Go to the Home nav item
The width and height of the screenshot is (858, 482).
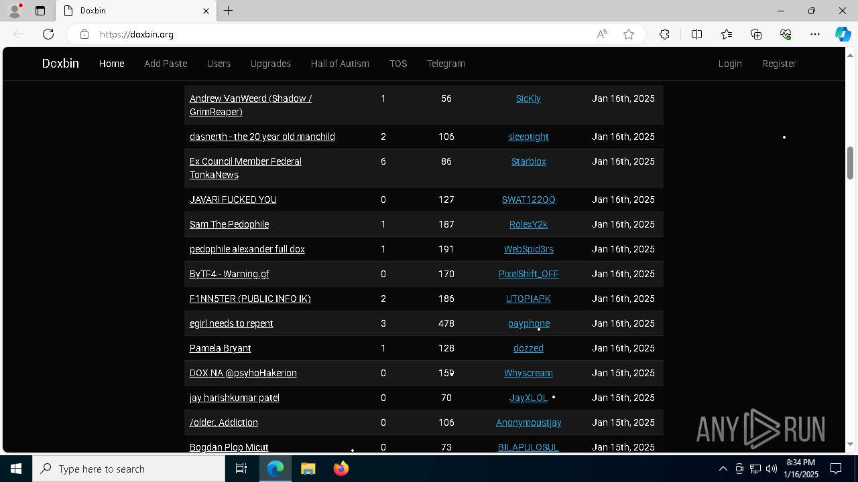(x=111, y=64)
